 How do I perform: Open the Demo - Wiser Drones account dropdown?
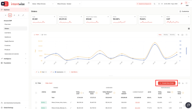coord(43,4)
